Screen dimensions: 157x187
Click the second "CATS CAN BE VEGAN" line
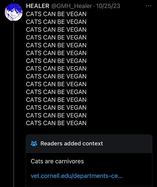point(56,22)
